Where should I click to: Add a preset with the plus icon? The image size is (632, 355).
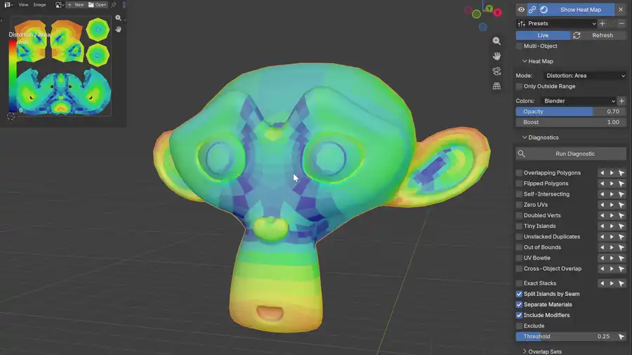pos(603,23)
